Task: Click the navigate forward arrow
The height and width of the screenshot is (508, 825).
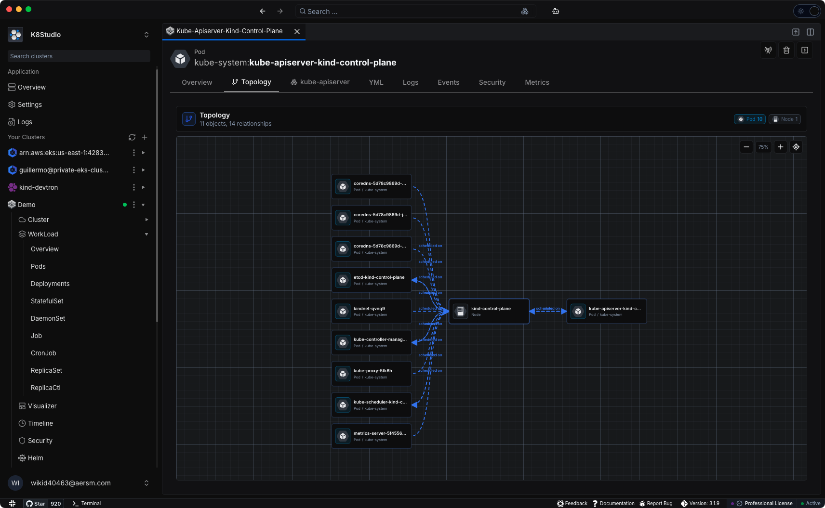Action: [280, 11]
